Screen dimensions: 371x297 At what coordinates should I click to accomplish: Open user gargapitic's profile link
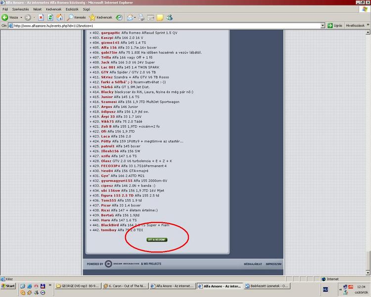(110, 33)
